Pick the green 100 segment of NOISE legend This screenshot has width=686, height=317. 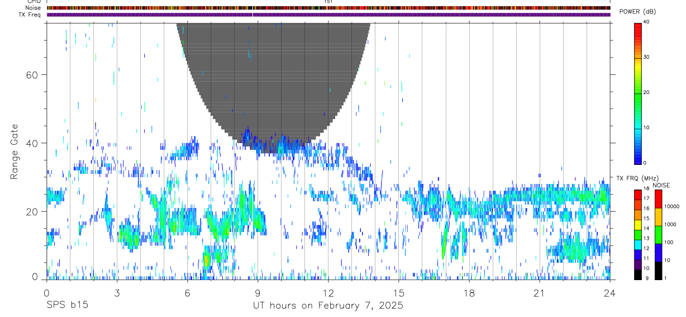click(658, 234)
